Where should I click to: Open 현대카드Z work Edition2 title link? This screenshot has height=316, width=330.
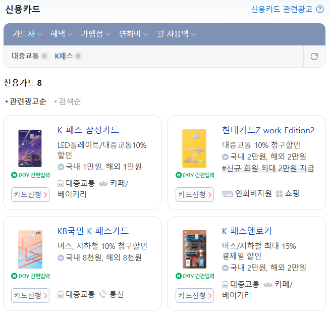268,130
